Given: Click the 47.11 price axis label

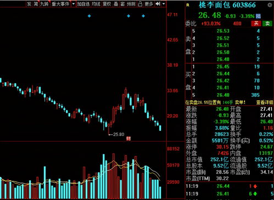Looking at the screenshot, I should pos(172,15).
